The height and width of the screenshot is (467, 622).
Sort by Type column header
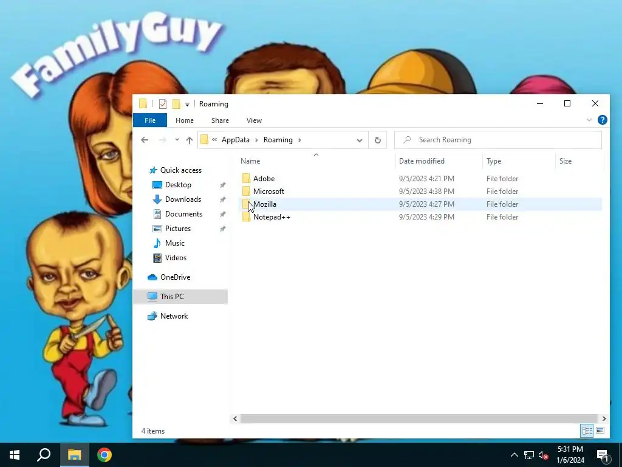click(x=494, y=161)
